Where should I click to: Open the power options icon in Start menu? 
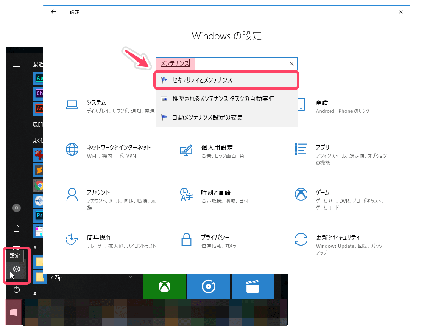(x=17, y=289)
